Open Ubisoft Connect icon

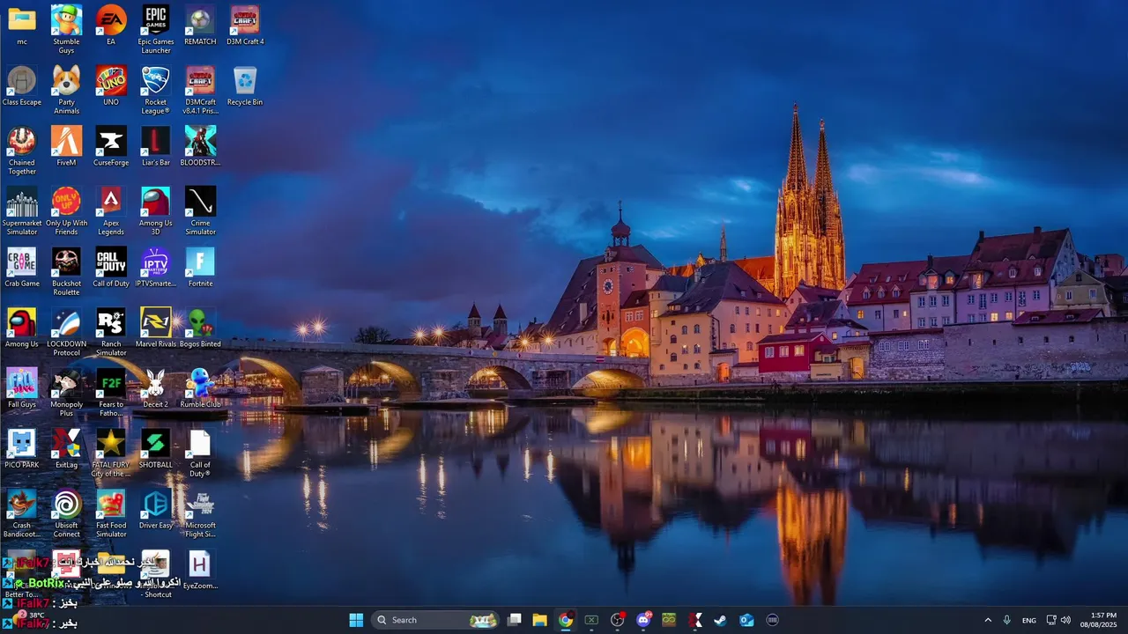tap(66, 514)
